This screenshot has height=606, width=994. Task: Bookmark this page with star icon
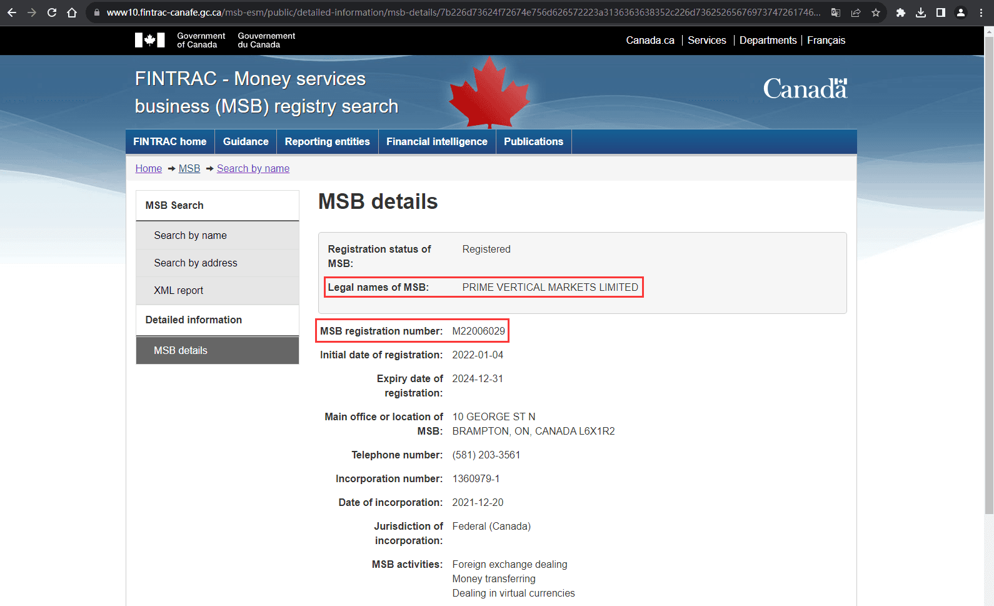[x=876, y=13]
